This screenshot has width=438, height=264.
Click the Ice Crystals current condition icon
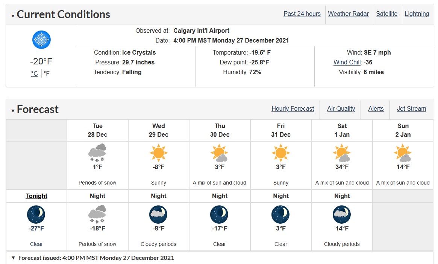tap(41, 40)
